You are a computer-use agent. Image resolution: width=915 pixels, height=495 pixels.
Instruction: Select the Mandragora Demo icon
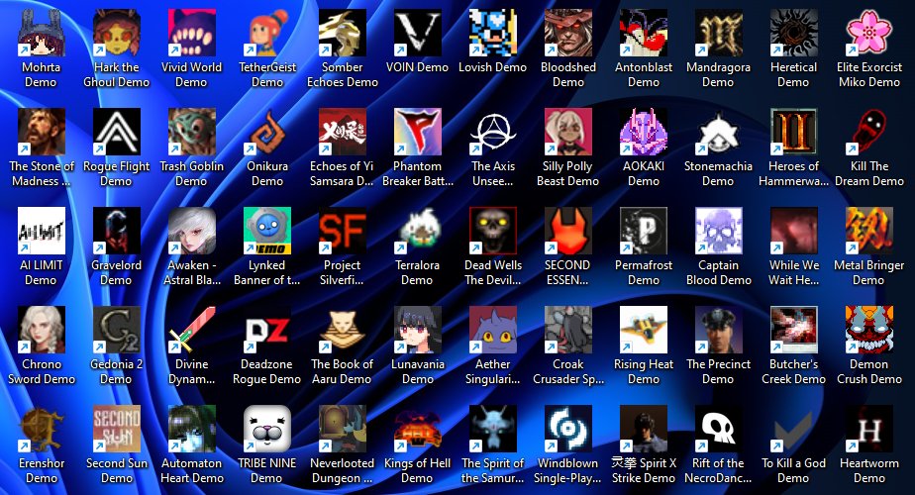718,33
